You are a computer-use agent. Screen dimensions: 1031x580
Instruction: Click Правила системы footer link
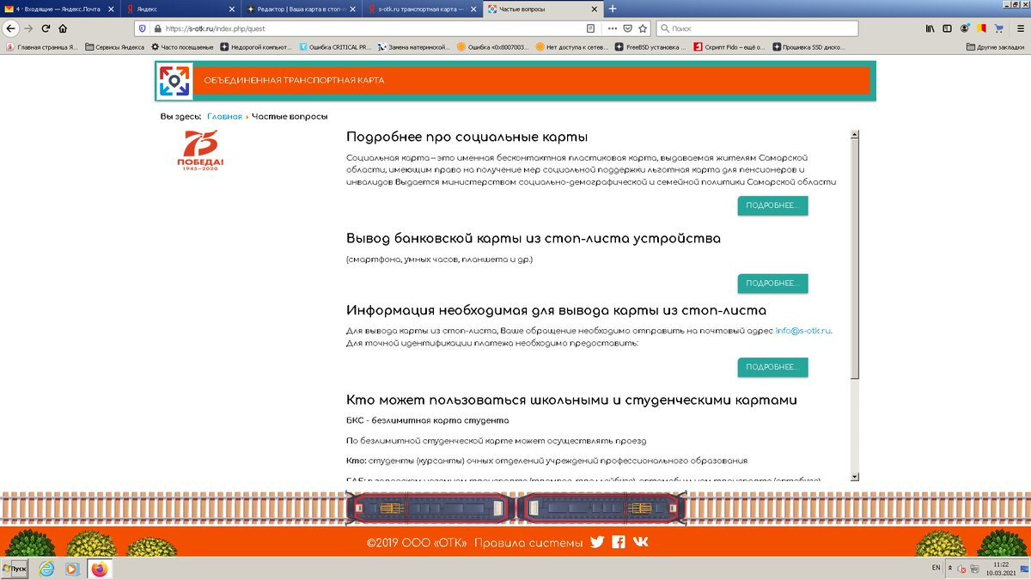tap(528, 542)
